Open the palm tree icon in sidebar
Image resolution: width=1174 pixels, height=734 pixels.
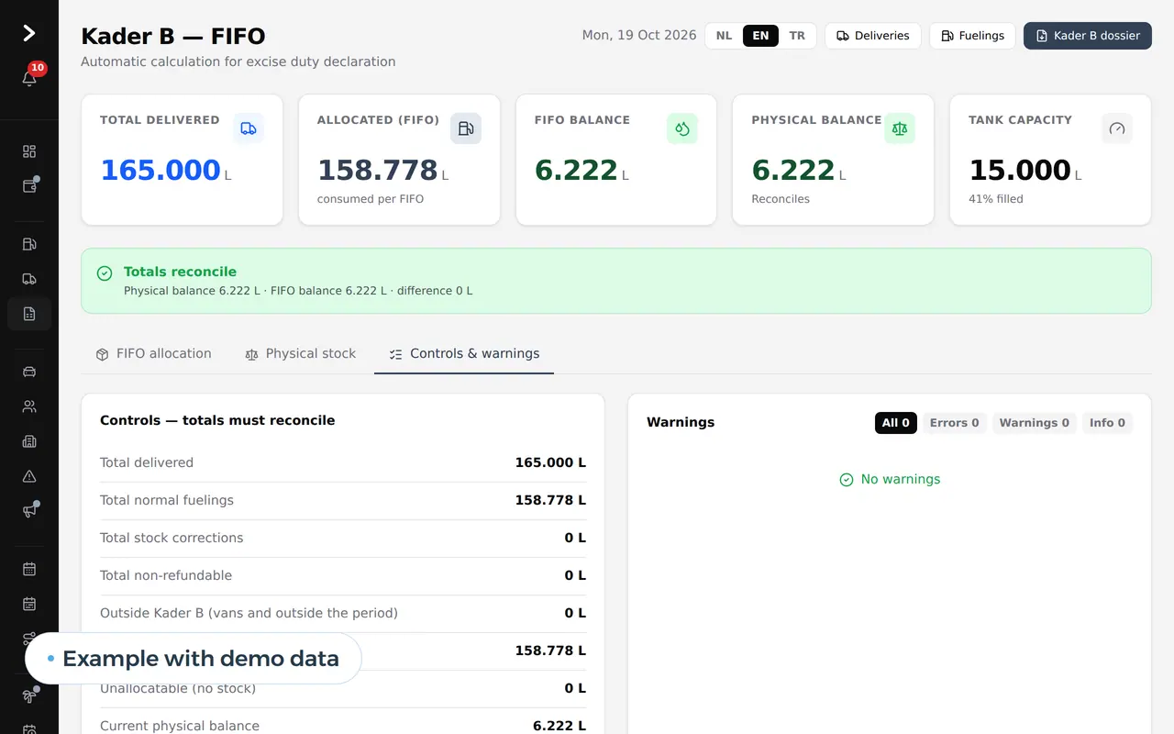[x=29, y=696]
